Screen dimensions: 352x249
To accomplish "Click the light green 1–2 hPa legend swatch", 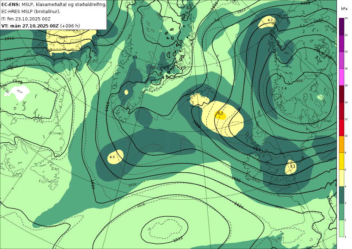I will (341, 228).
